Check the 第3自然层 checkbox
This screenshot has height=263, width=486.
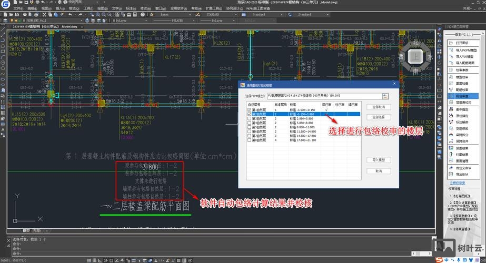250,119
